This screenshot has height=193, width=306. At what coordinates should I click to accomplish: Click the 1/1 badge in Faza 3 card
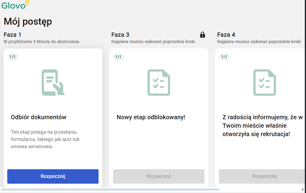118,57
